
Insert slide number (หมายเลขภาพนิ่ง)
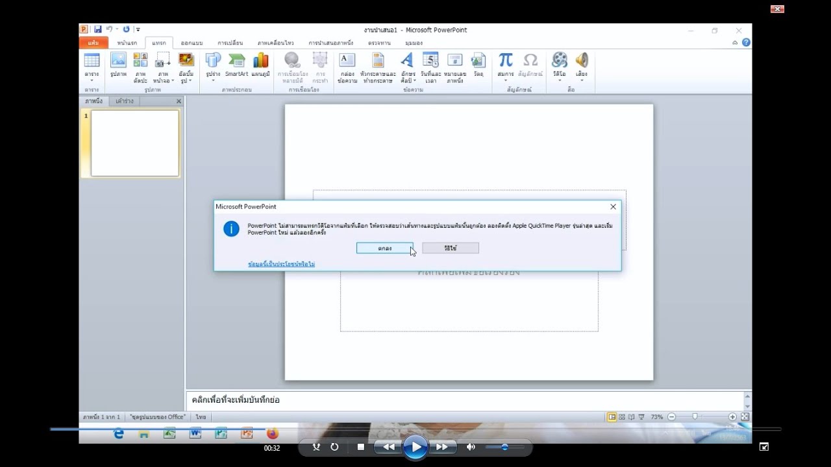(x=455, y=68)
